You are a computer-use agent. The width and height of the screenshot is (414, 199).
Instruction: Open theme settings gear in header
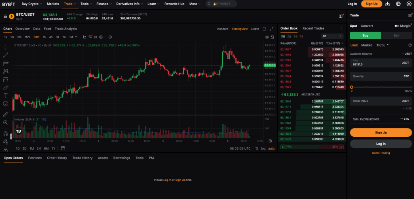[x=409, y=4]
